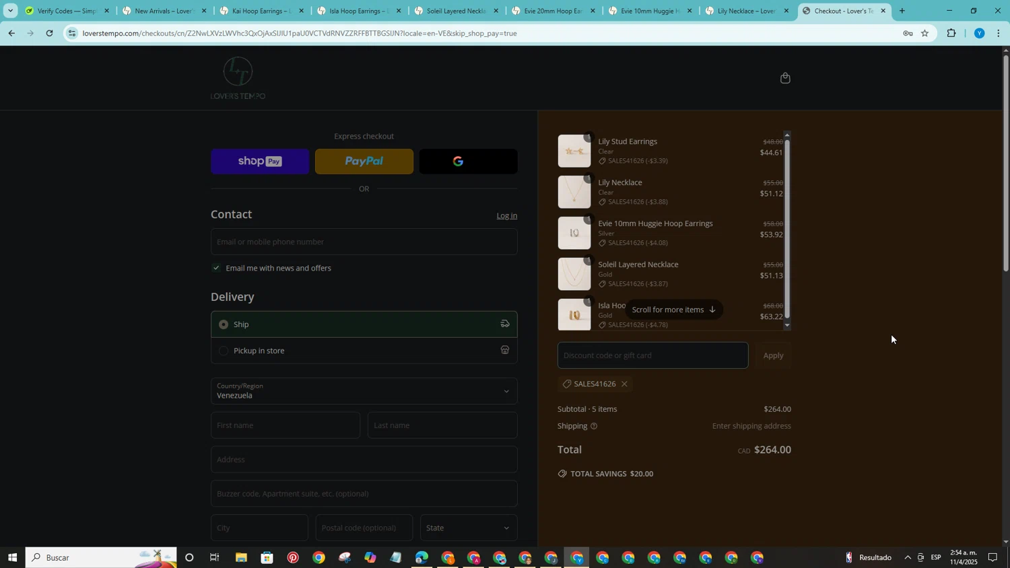Image resolution: width=1010 pixels, height=568 pixels.
Task: Click the Lily Stud Earrings thumbnail
Action: (x=574, y=151)
